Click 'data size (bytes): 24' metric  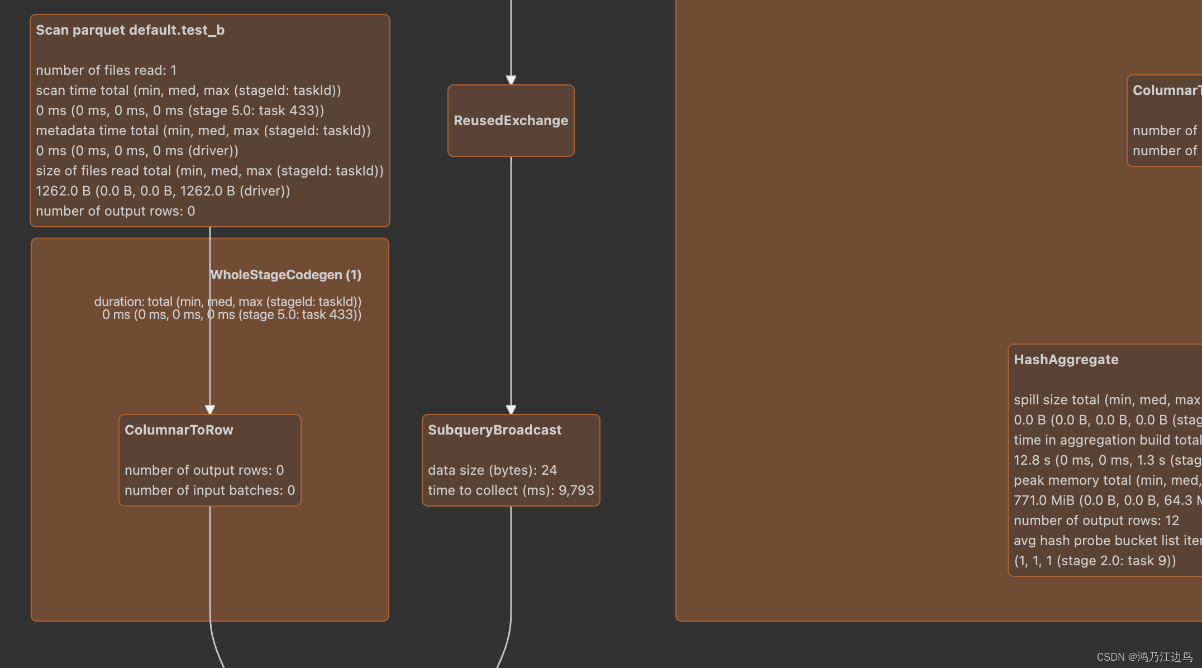pos(492,470)
